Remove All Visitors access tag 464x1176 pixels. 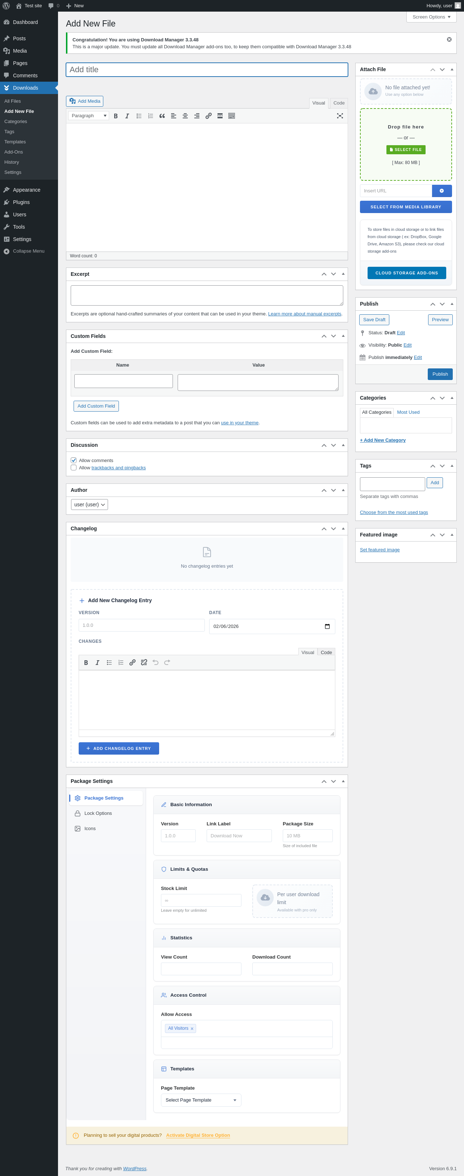192,1029
